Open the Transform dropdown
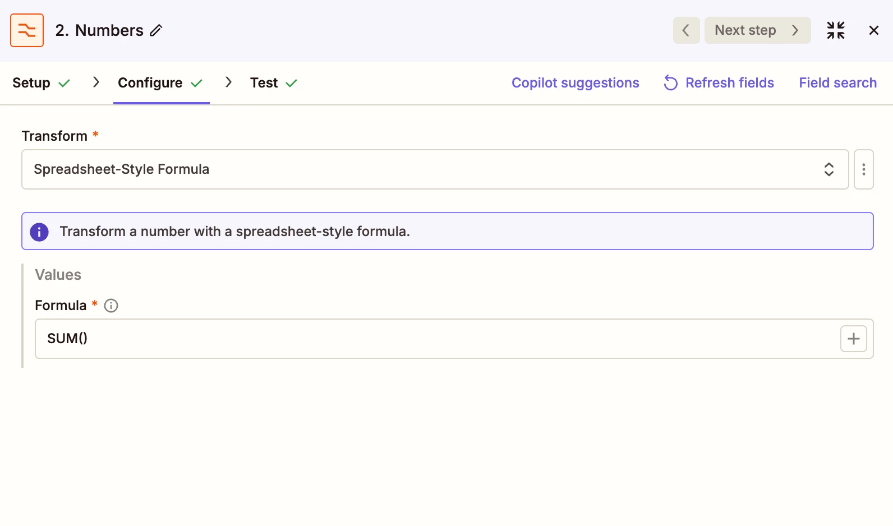The height and width of the screenshot is (526, 893). pos(426,169)
